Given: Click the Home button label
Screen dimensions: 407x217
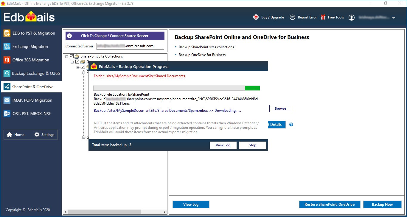Looking at the screenshot, I should pos(19,135).
